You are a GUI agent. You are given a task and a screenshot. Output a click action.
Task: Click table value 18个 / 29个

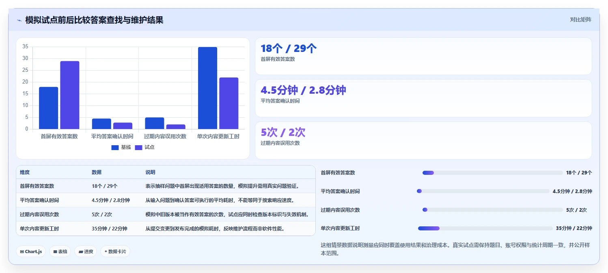point(105,186)
